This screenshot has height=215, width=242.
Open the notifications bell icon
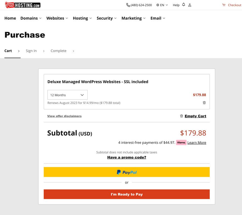point(183,5)
